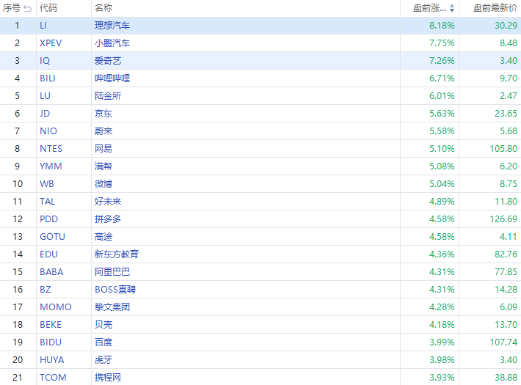Open 好未来 stock name

coord(108,202)
